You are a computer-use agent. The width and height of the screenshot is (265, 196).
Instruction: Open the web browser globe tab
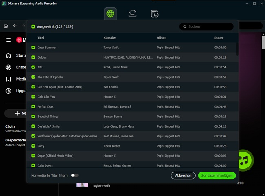(x=110, y=13)
